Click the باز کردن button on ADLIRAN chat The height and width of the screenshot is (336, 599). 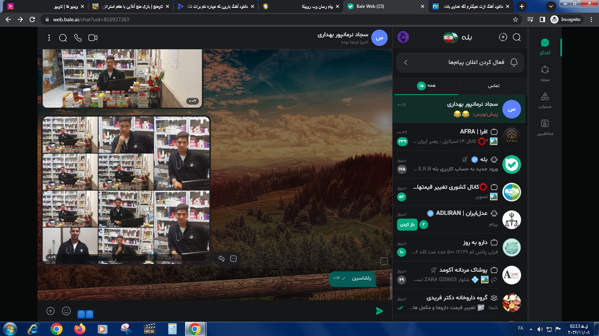407,225
